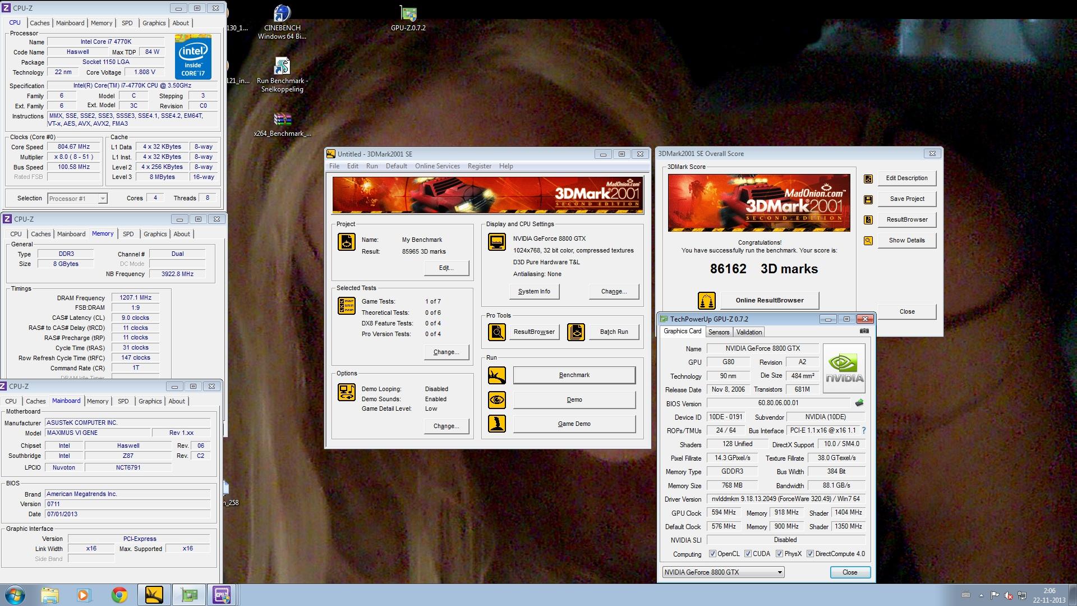Click the Online ResultBrowser button
Image resolution: width=1077 pixels, height=606 pixels.
click(x=770, y=300)
